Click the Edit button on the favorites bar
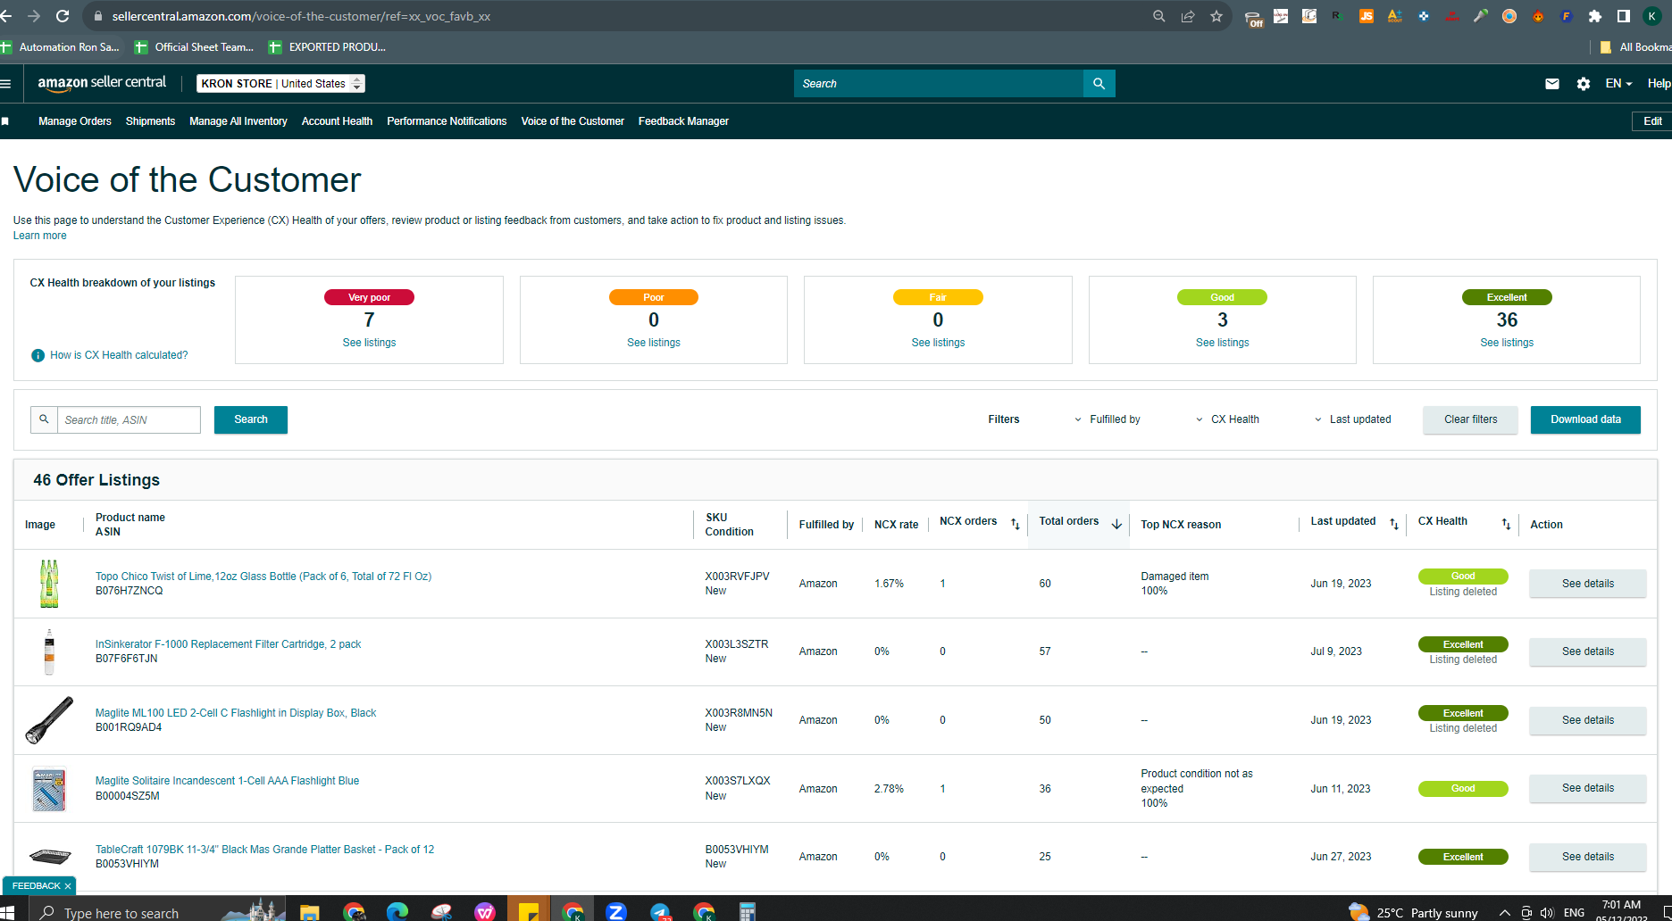 (x=1652, y=121)
